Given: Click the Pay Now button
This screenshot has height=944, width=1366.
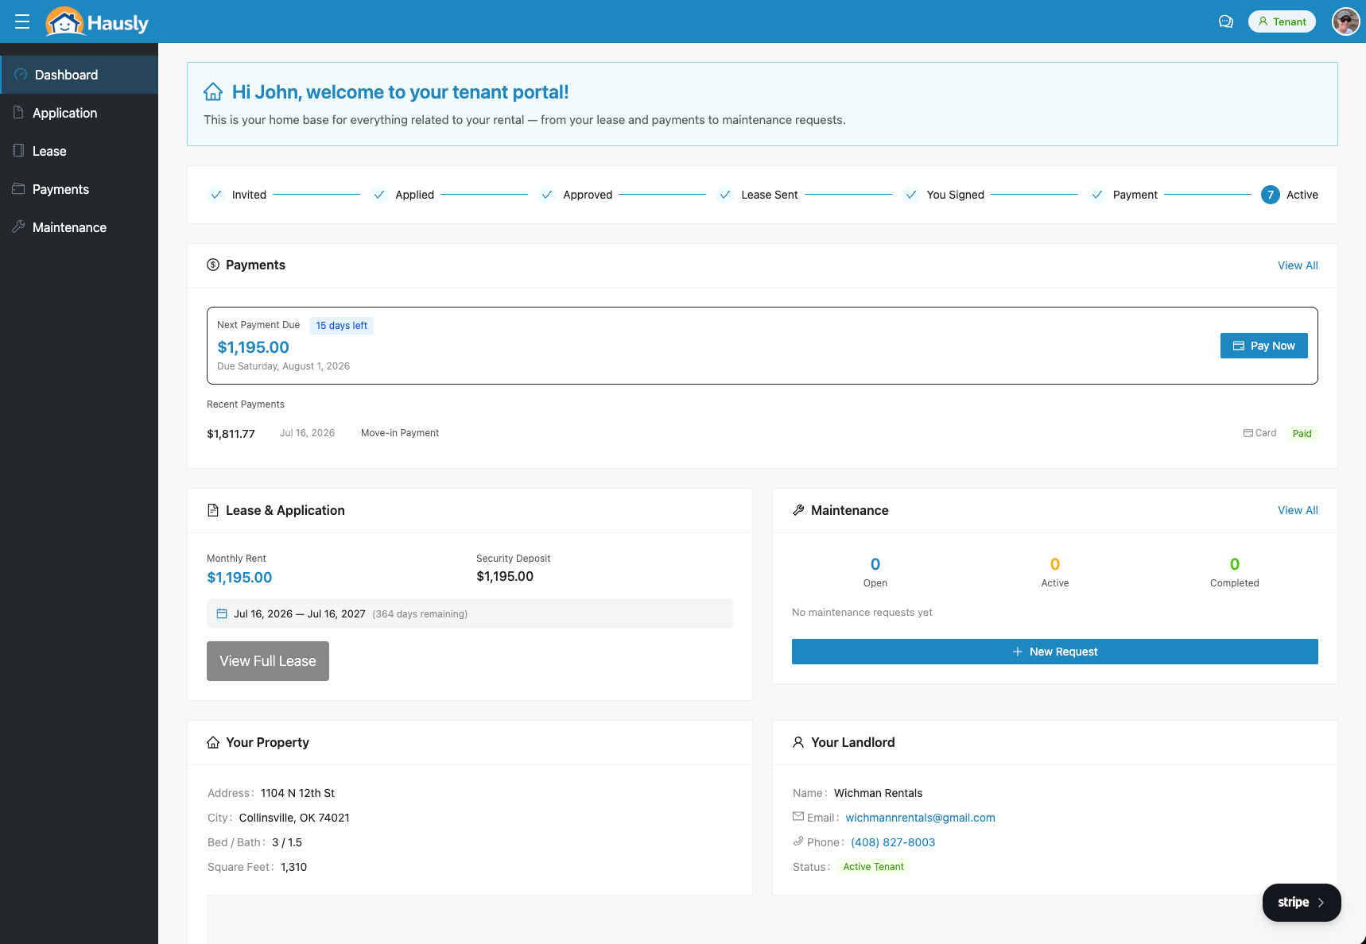Looking at the screenshot, I should 1264,346.
